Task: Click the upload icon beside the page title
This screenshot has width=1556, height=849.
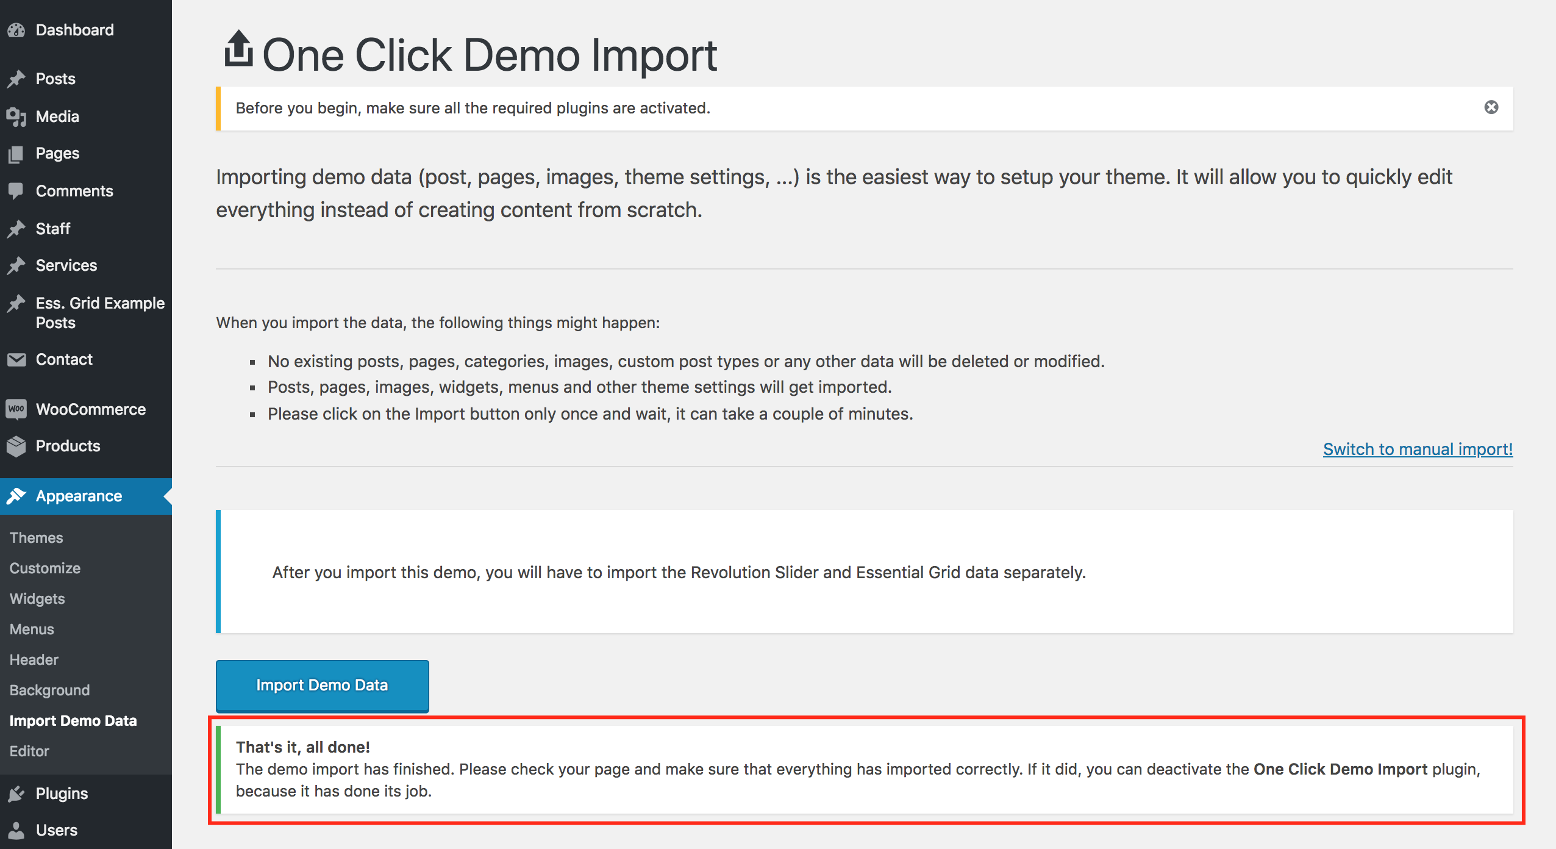Action: 238,48
